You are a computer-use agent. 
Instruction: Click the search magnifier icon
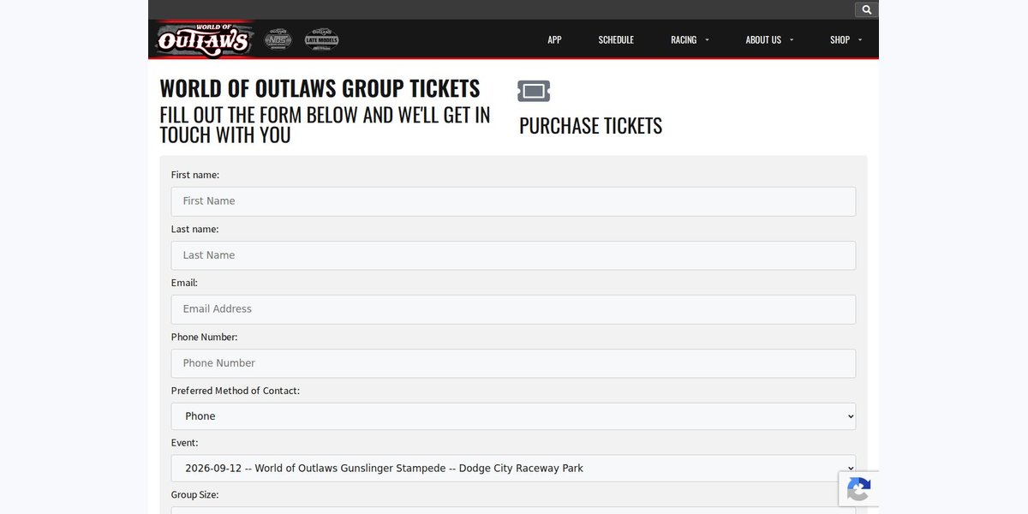point(866,10)
